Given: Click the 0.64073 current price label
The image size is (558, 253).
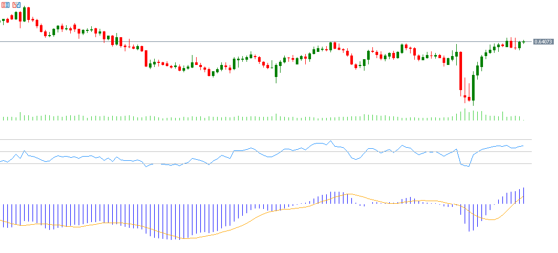Looking at the screenshot, I should tap(543, 42).
